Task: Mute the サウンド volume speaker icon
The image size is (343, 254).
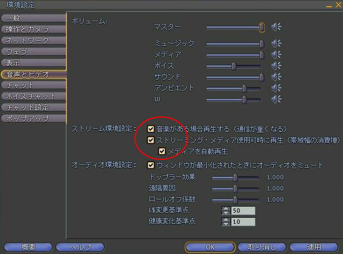Action: pyautogui.click(x=276, y=77)
